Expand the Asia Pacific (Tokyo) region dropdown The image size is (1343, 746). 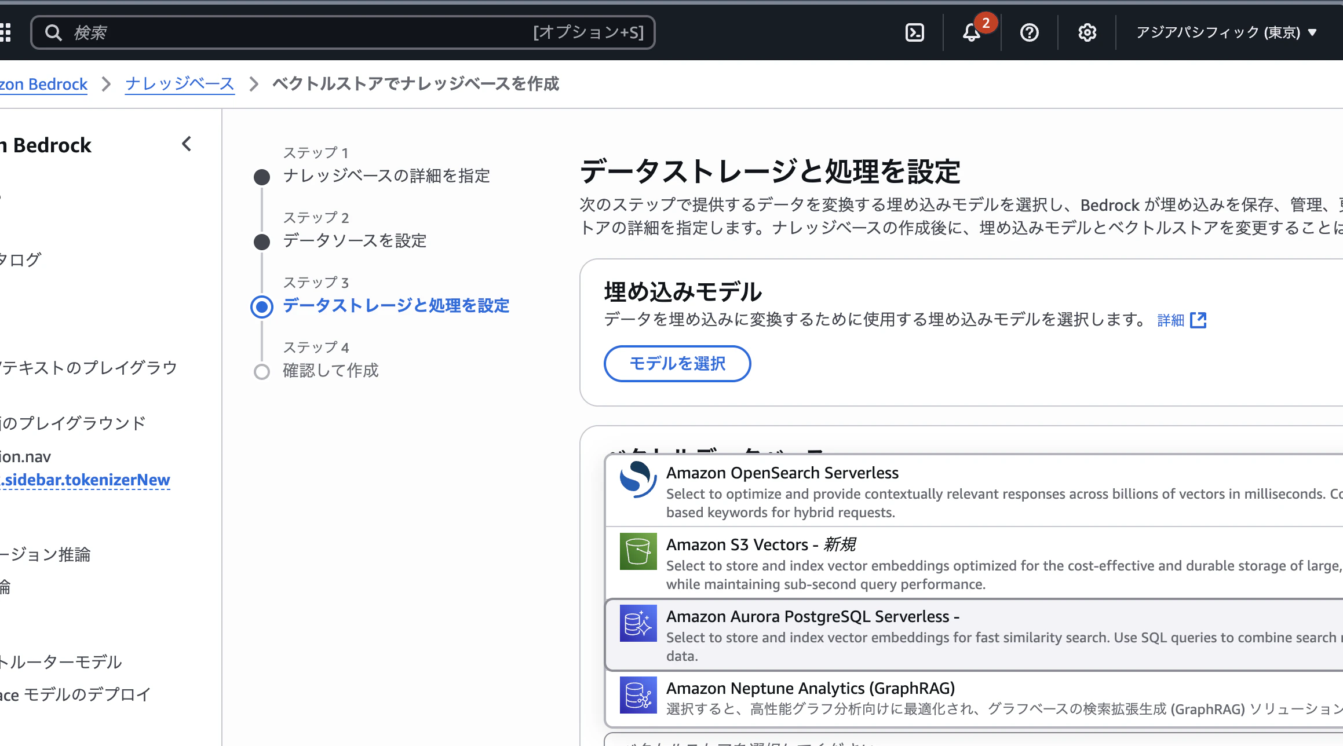click(x=1226, y=32)
